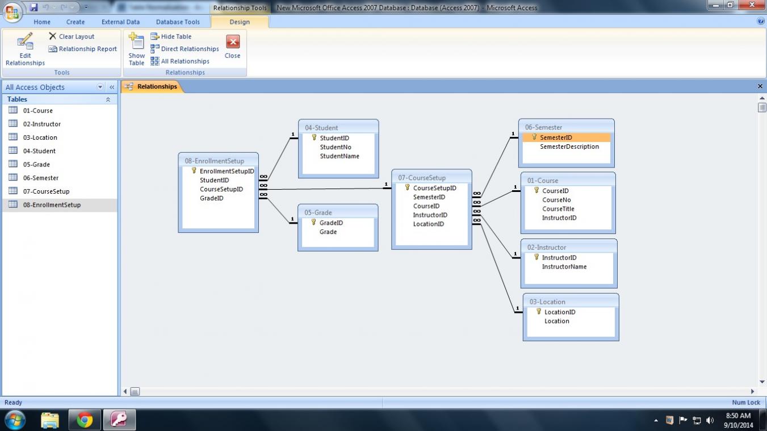767x431 pixels.
Task: Open Windows Explorer from the taskbar
Action: tap(50, 420)
